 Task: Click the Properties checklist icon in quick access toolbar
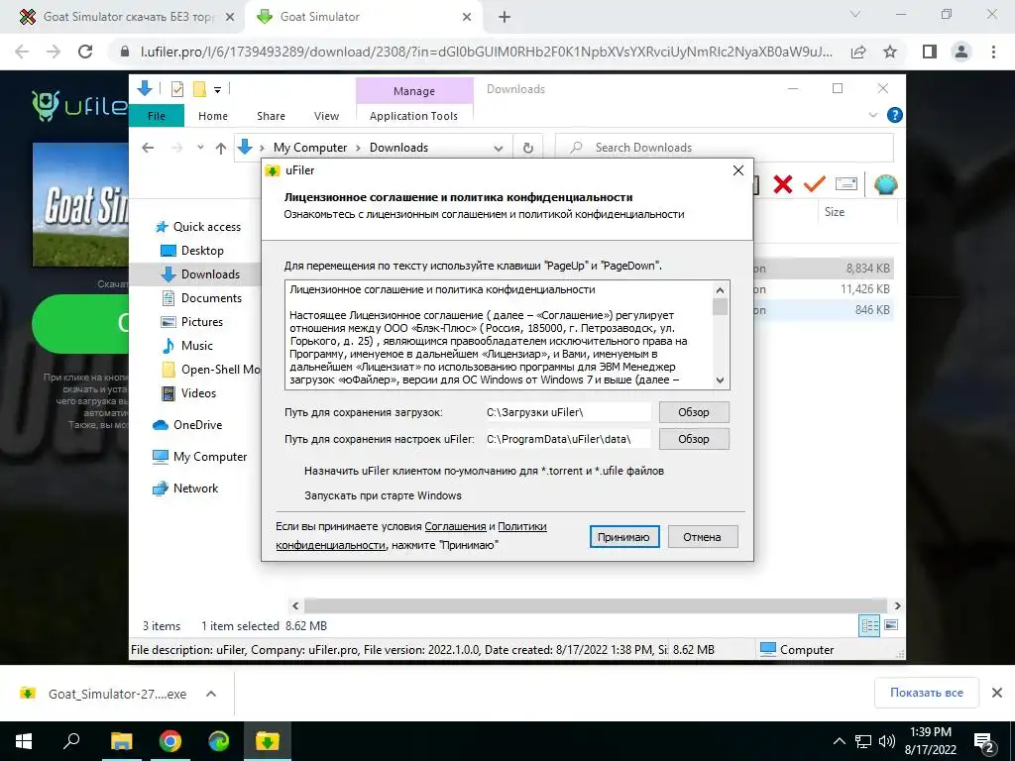click(176, 89)
